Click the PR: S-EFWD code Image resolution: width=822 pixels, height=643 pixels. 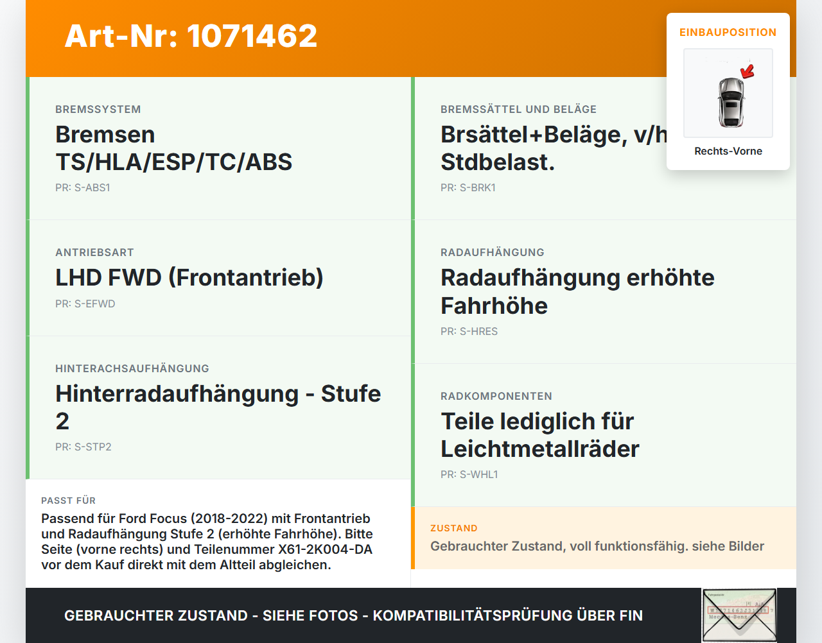point(85,304)
